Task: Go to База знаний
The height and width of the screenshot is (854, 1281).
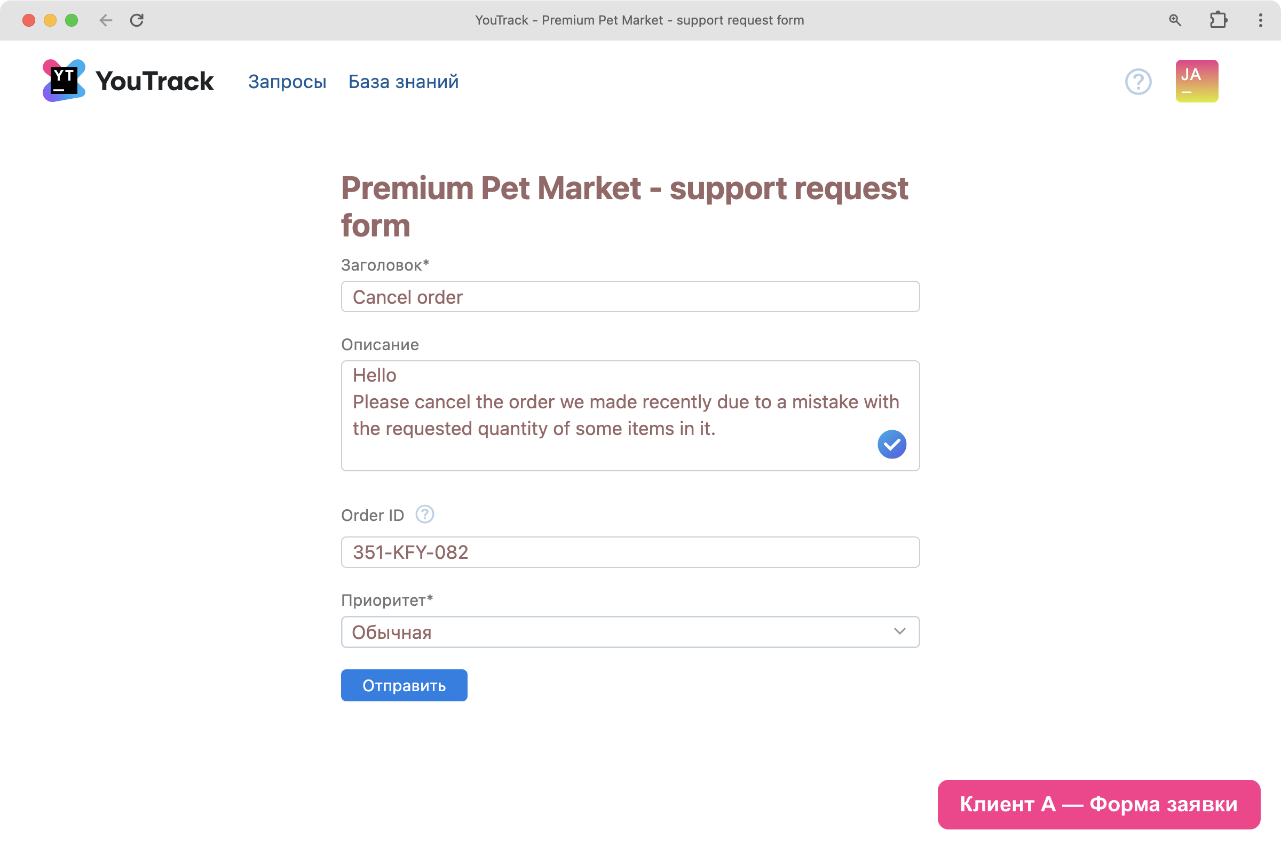Action: click(403, 82)
